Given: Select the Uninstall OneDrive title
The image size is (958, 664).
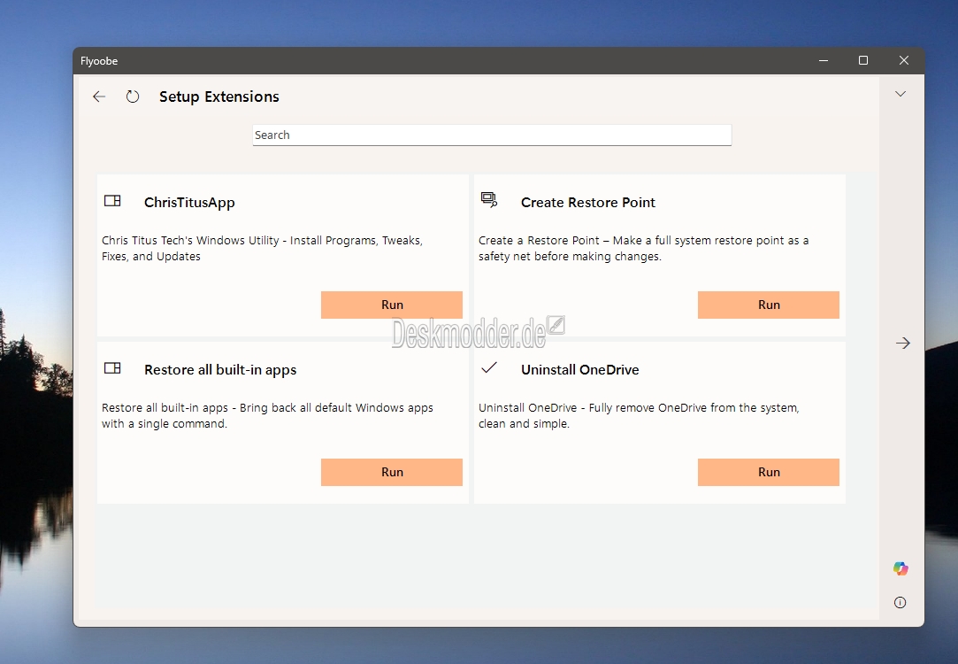Looking at the screenshot, I should click(579, 370).
